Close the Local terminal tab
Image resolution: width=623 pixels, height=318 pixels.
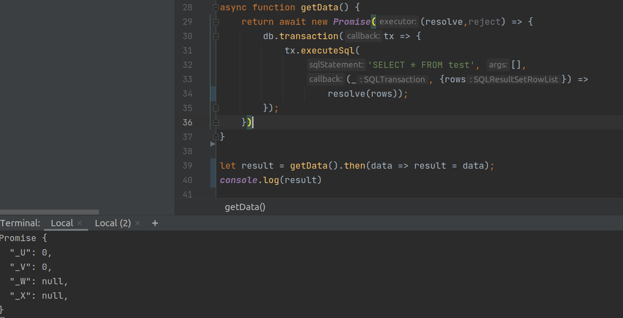click(80, 223)
